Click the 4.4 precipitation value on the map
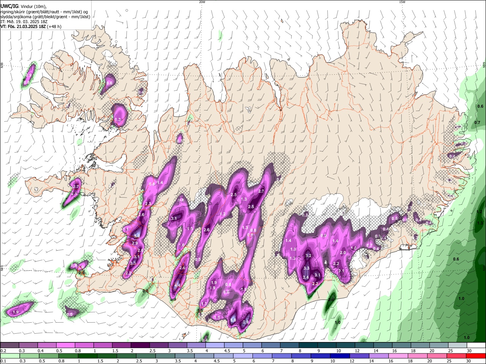This screenshot has height=364, width=486. (177, 286)
